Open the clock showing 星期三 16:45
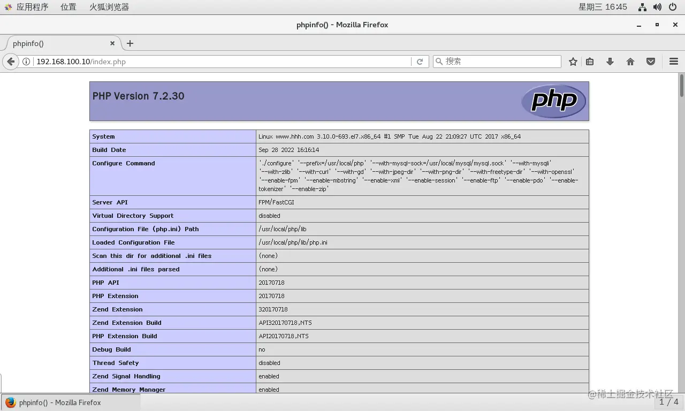This screenshot has height=411, width=685. click(x=603, y=7)
